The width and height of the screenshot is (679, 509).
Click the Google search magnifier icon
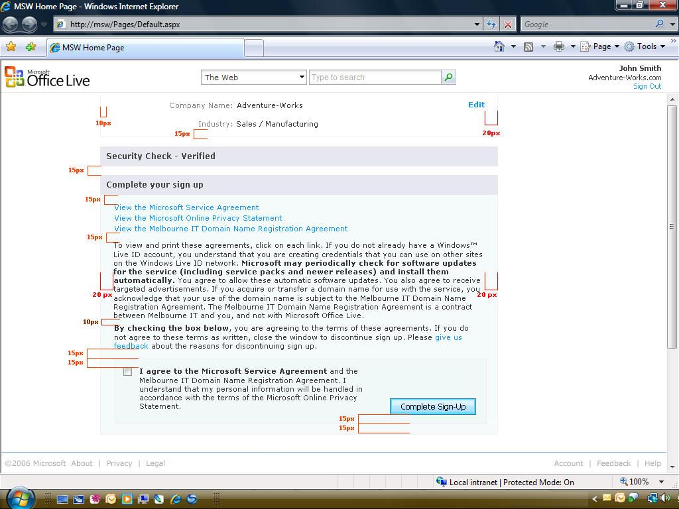click(x=660, y=24)
